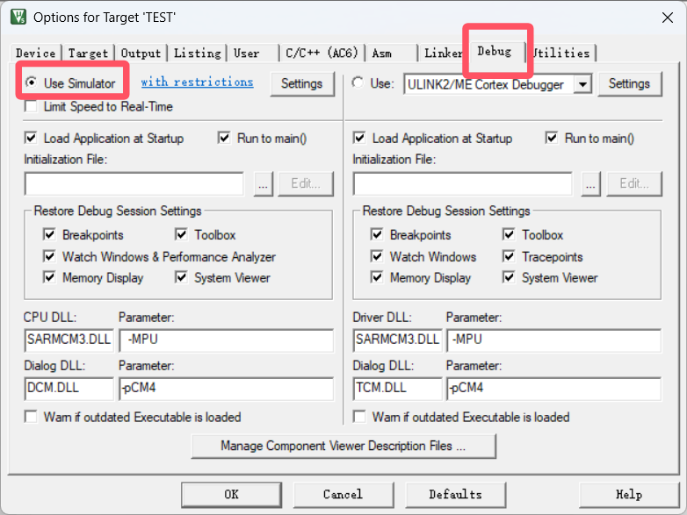This screenshot has width=687, height=515.
Task: Toggle debugger Load Application at Startup
Action: (359, 139)
